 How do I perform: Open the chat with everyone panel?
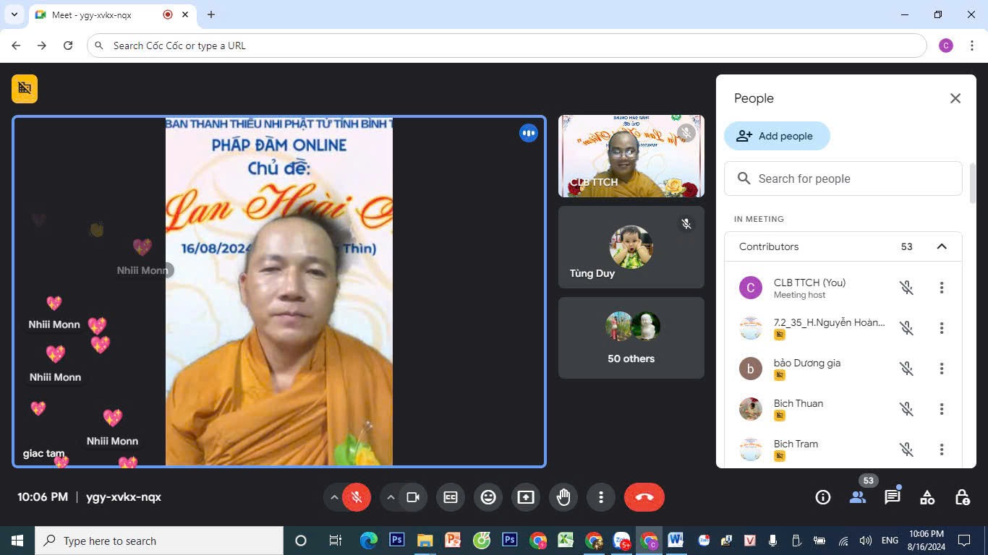(892, 497)
